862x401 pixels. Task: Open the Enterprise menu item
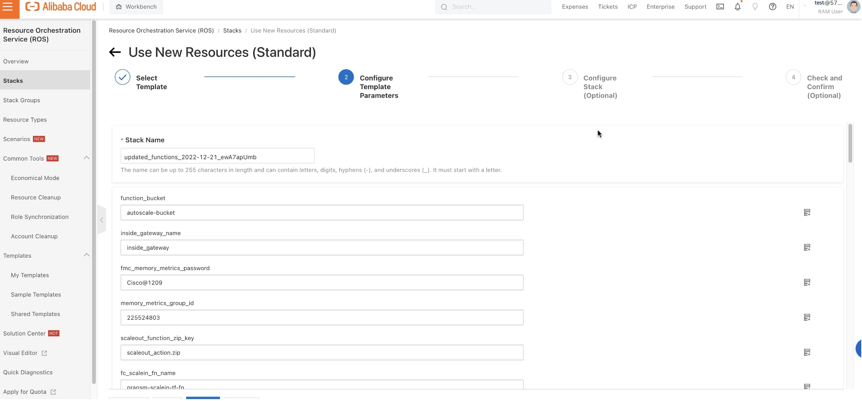pos(660,6)
